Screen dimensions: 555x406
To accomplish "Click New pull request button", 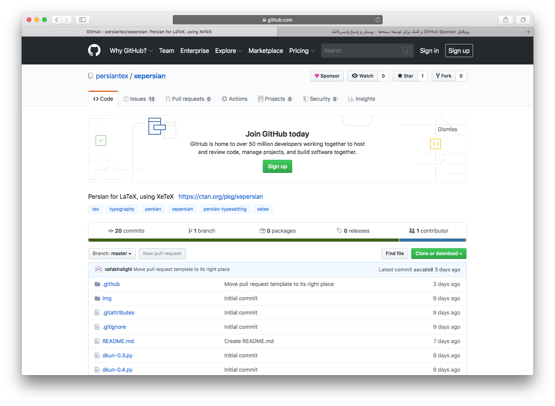I will (162, 254).
